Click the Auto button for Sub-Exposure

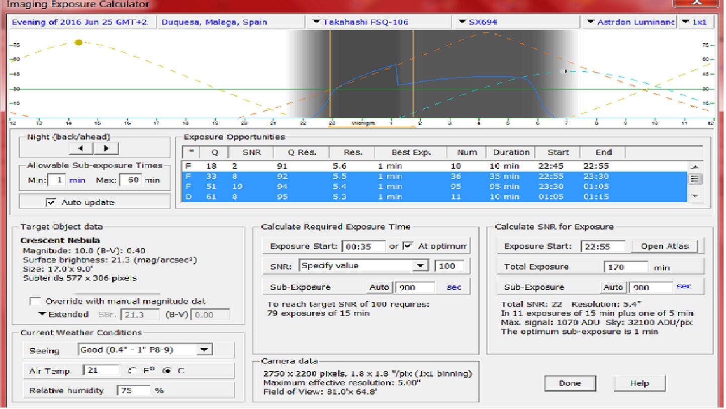(x=379, y=287)
